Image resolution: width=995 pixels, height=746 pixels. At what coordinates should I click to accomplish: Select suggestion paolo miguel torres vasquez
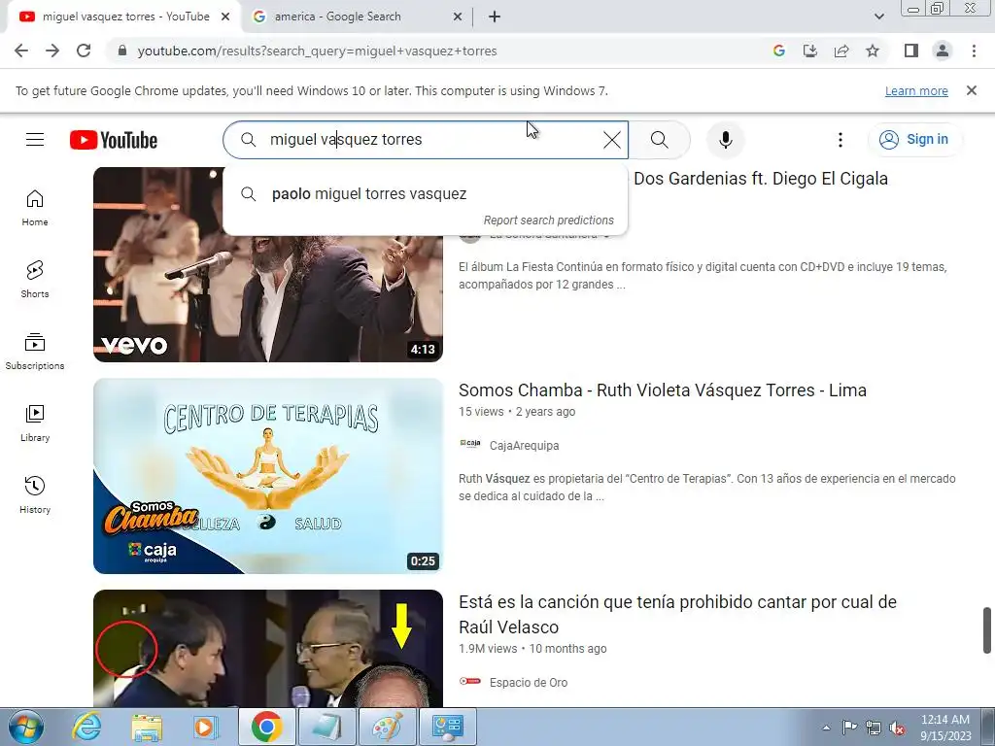coord(426,194)
